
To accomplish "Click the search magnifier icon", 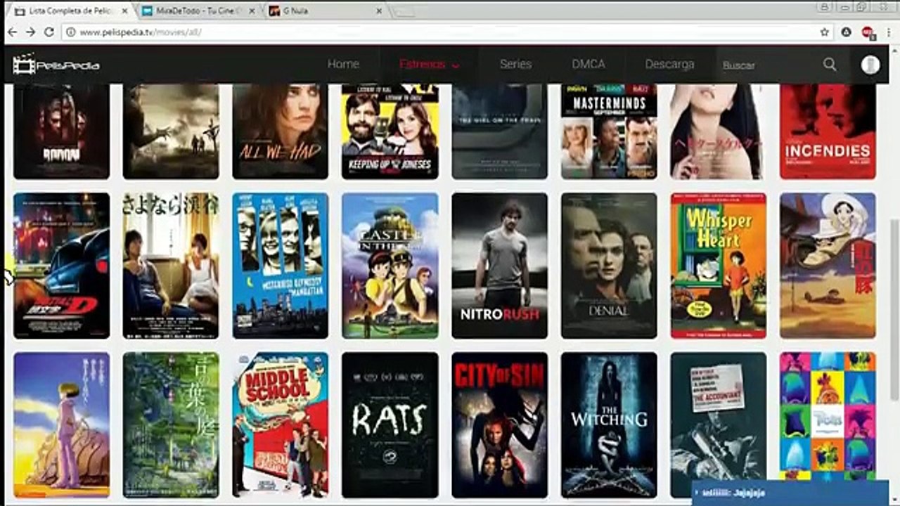I will point(830,65).
